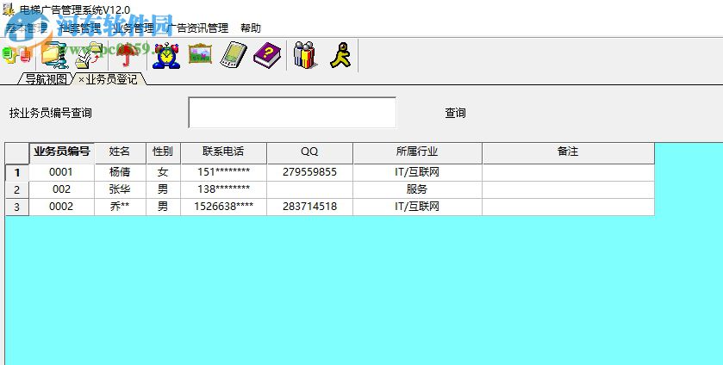723x365 pixels.
Task: Select the 业务员登记 tab
Action: pos(111,79)
